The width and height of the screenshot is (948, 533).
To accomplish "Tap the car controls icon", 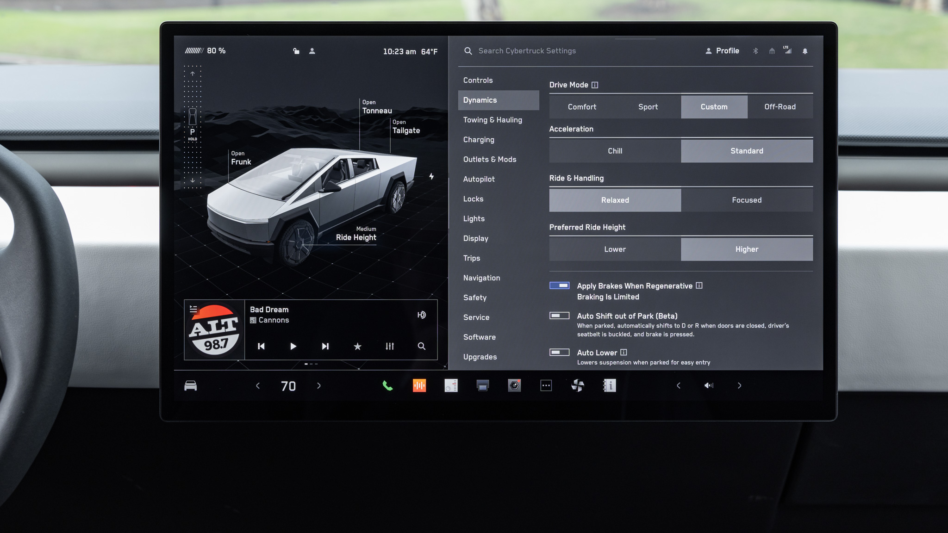I will [191, 385].
